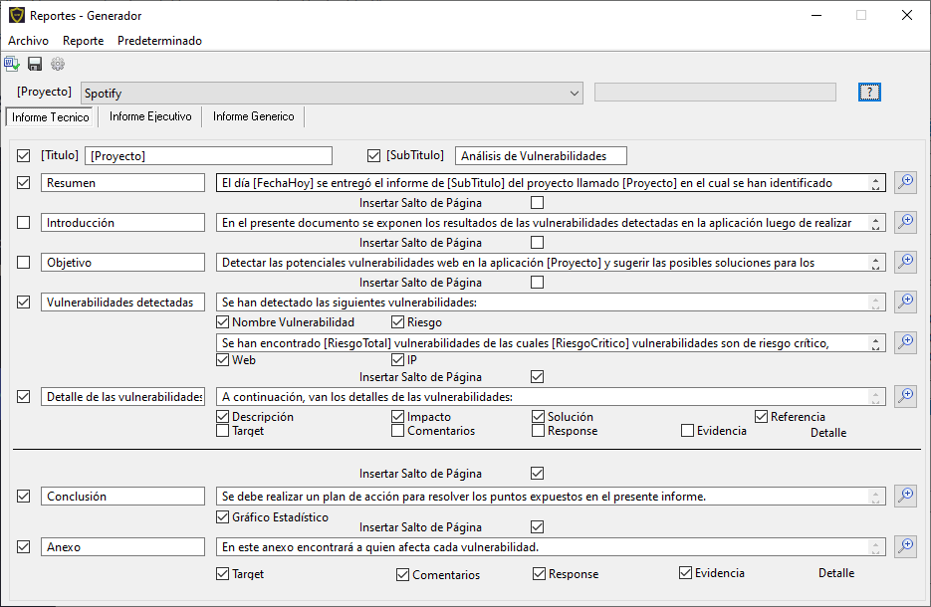Click the Resumen text spinner arrows
Screen dimensions: 931x607
point(875,183)
